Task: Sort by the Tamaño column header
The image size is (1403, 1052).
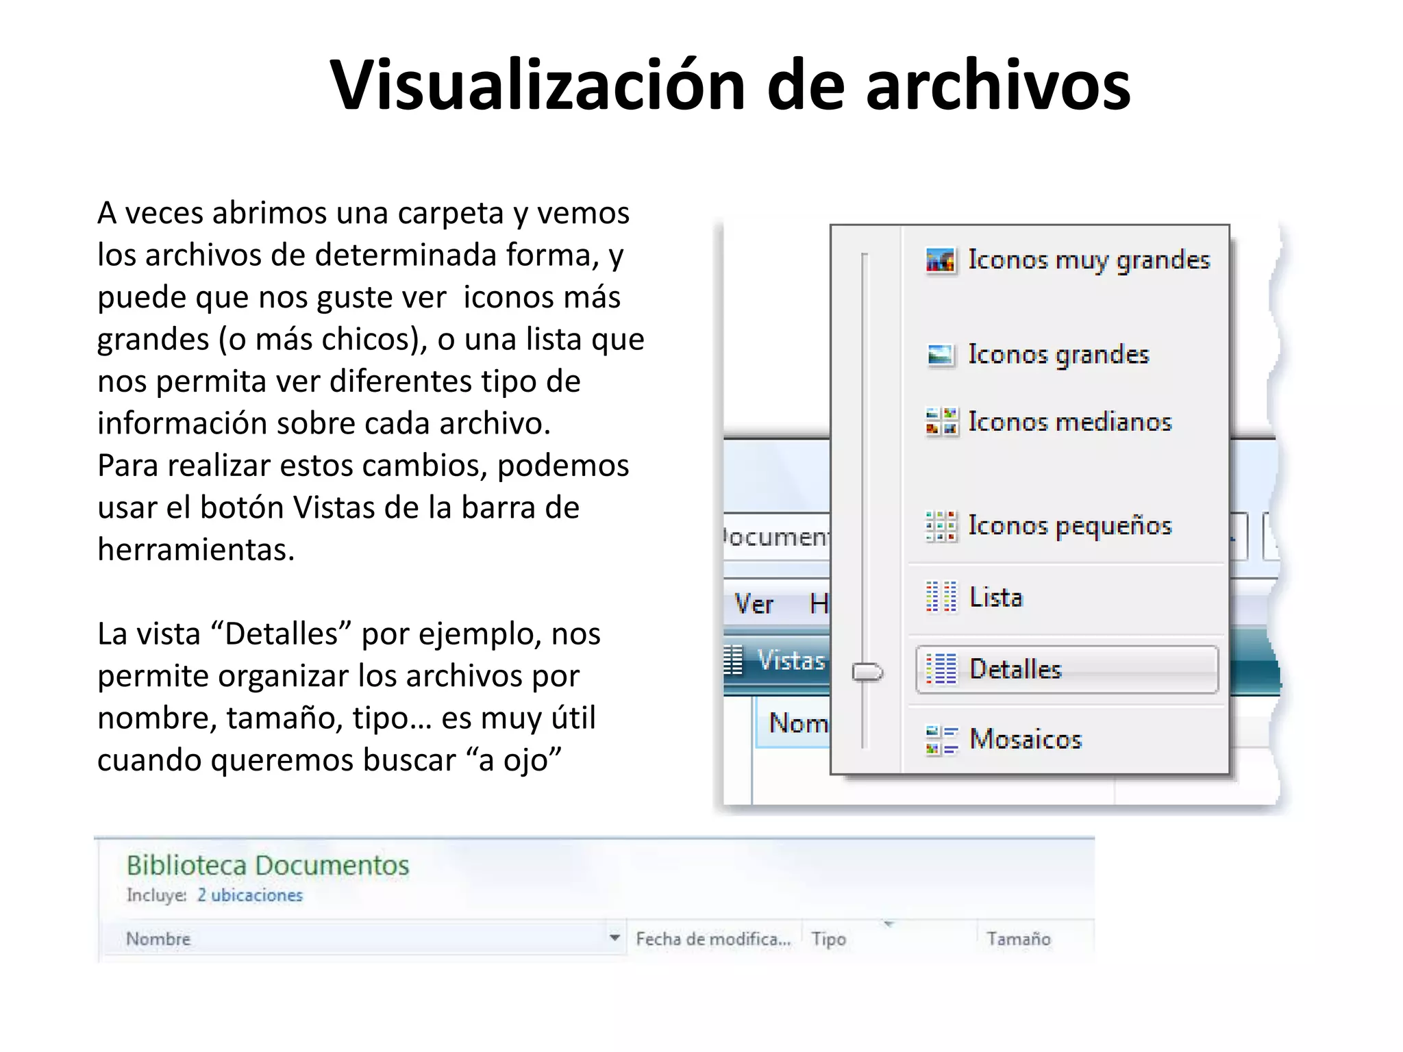Action: (x=1034, y=938)
